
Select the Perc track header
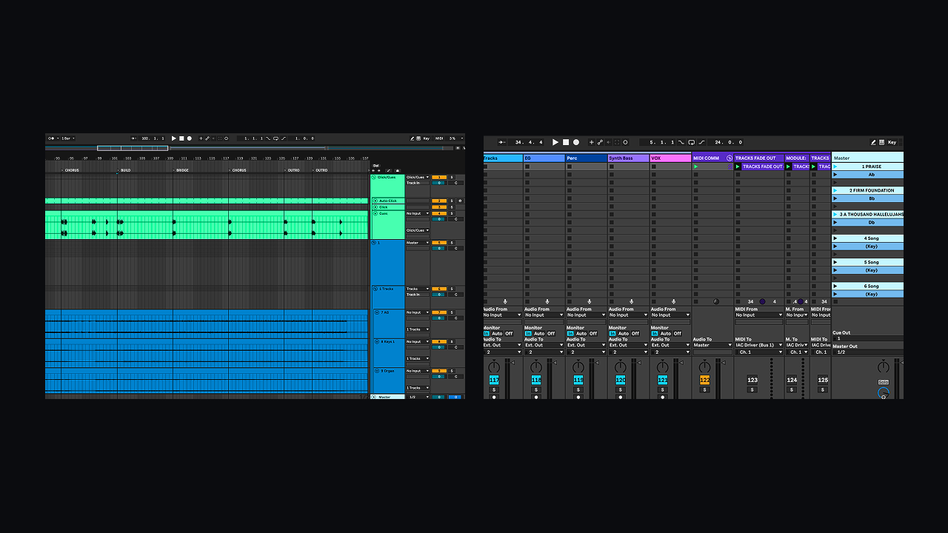(x=585, y=158)
